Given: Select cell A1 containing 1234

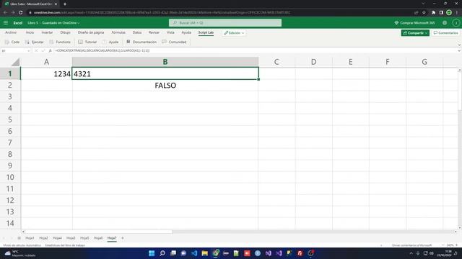Looking at the screenshot, I should click(46, 73).
